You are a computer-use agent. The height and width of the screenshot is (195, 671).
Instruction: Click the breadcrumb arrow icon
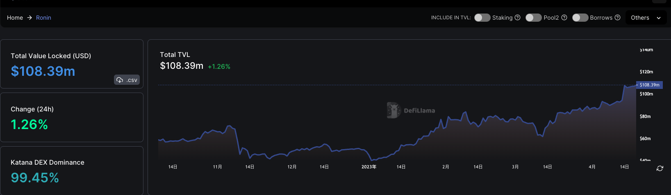(30, 18)
